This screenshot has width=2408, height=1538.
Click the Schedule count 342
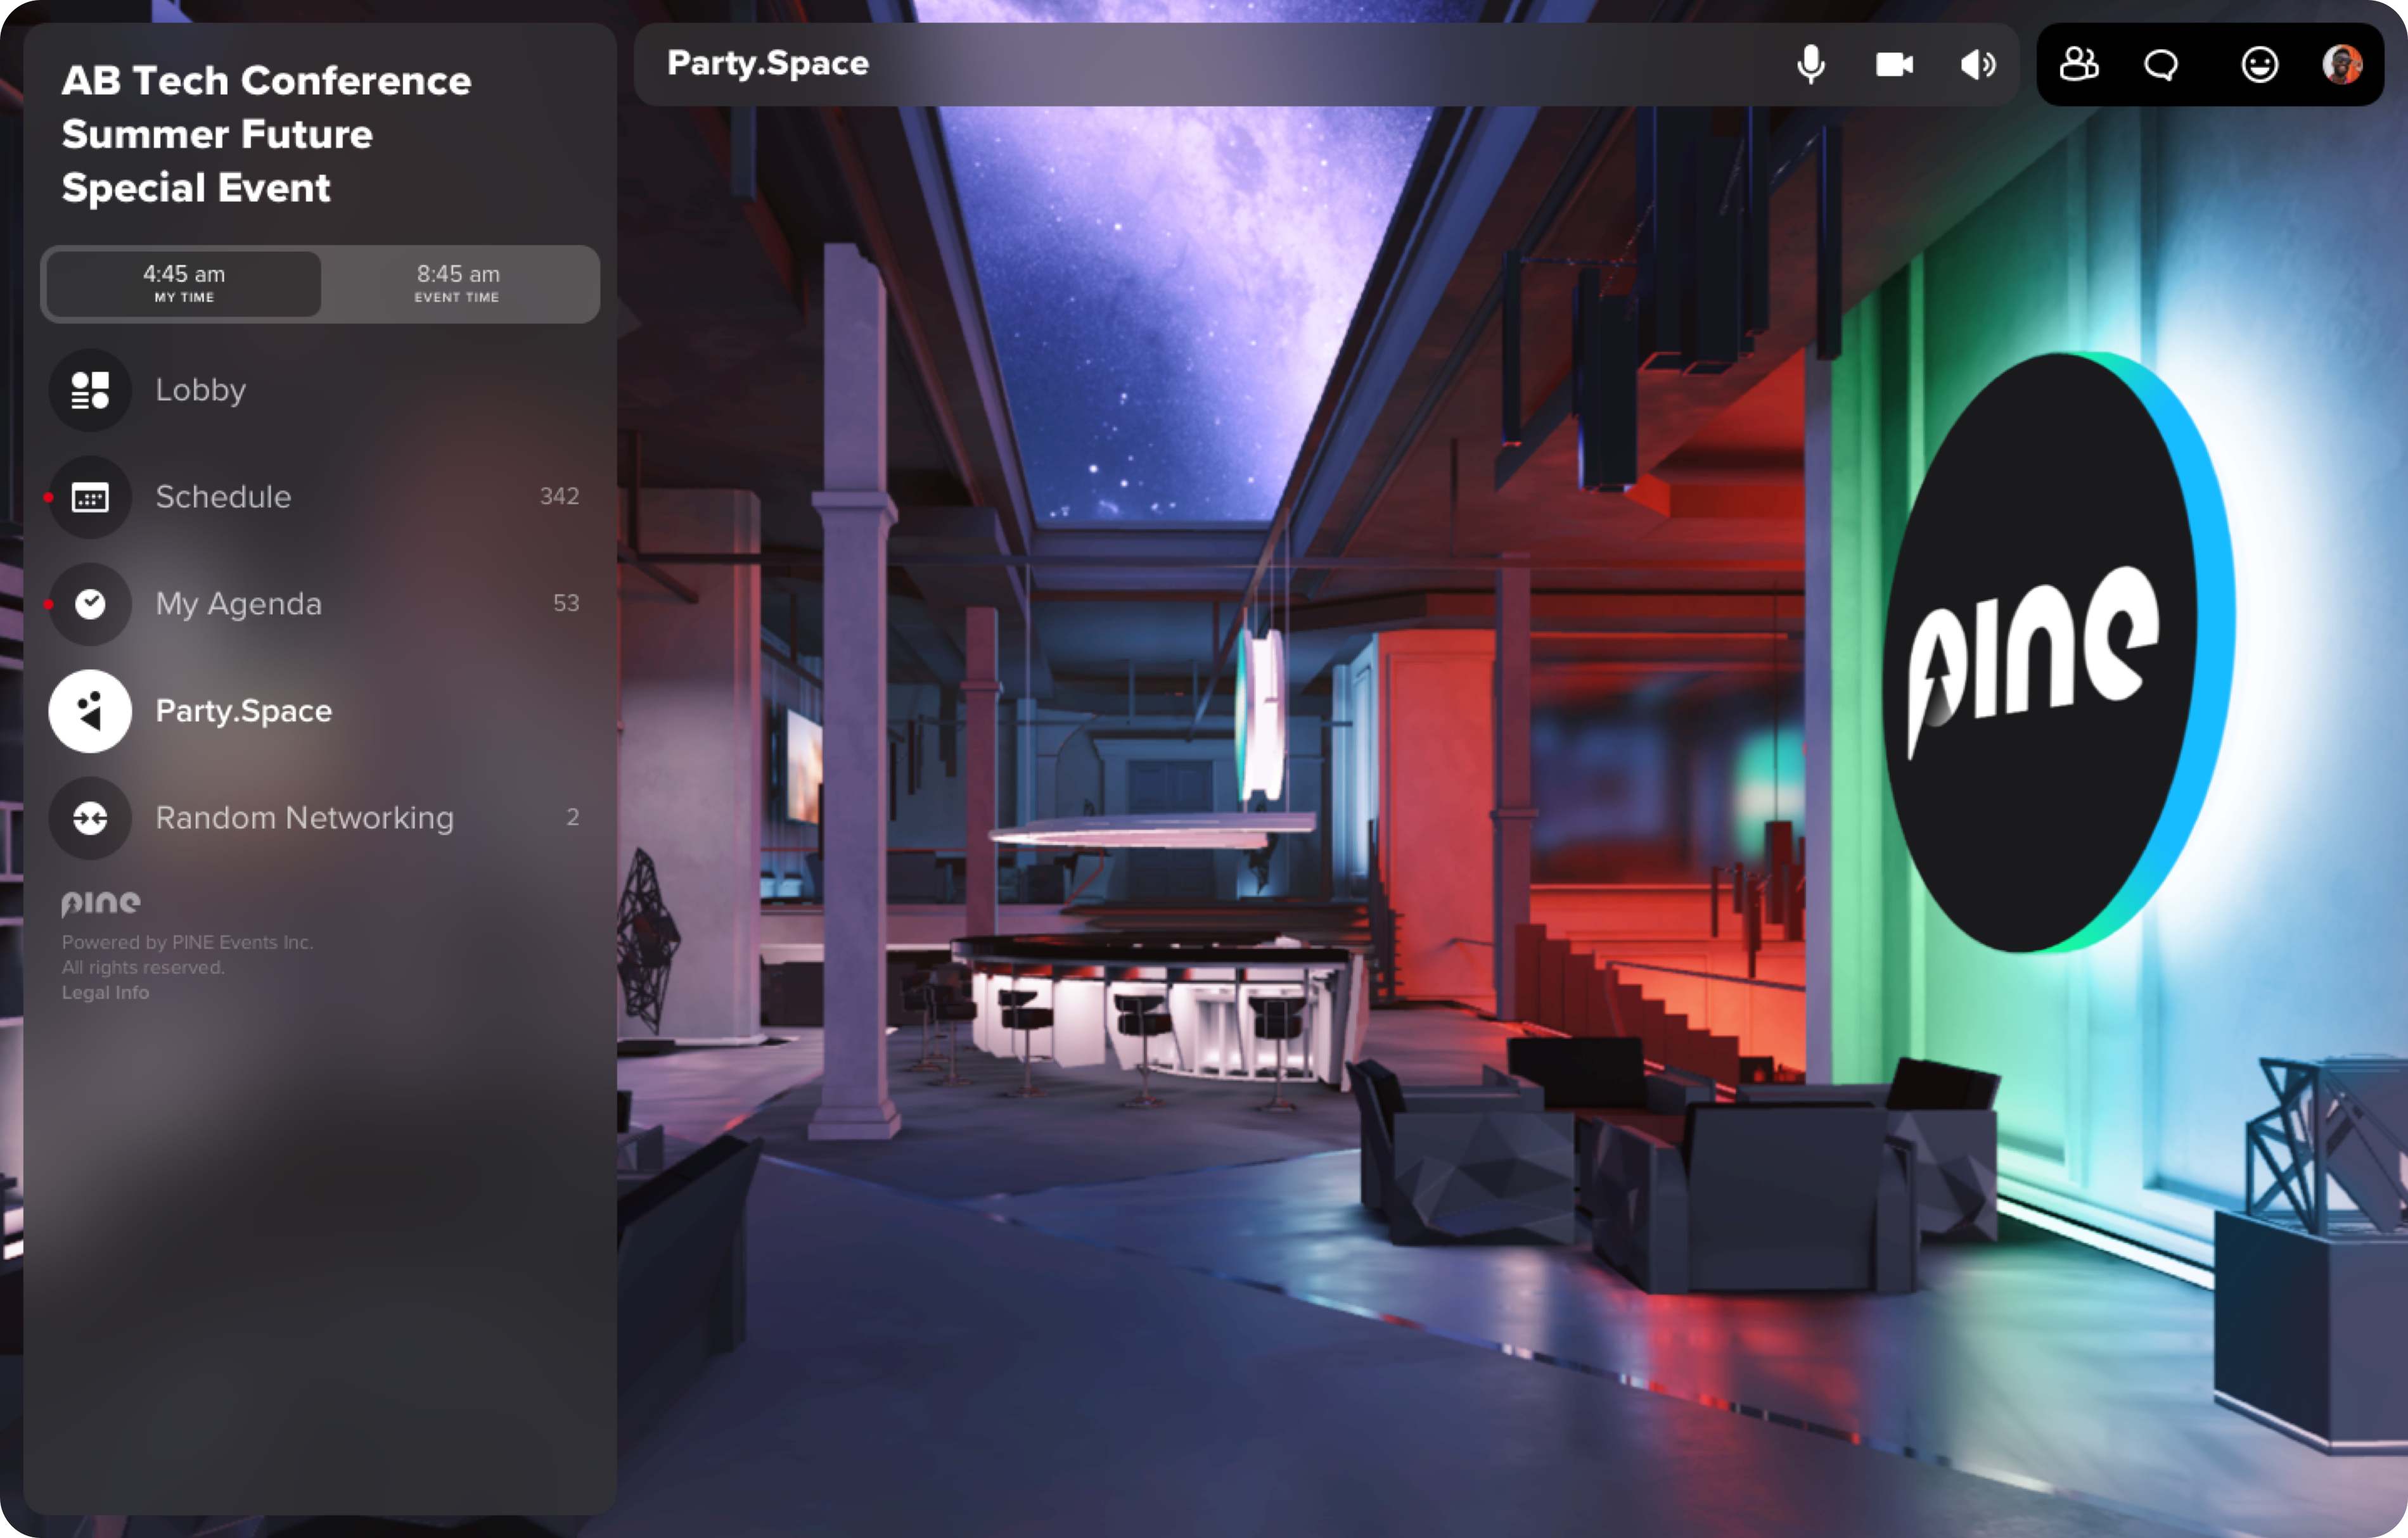point(559,497)
